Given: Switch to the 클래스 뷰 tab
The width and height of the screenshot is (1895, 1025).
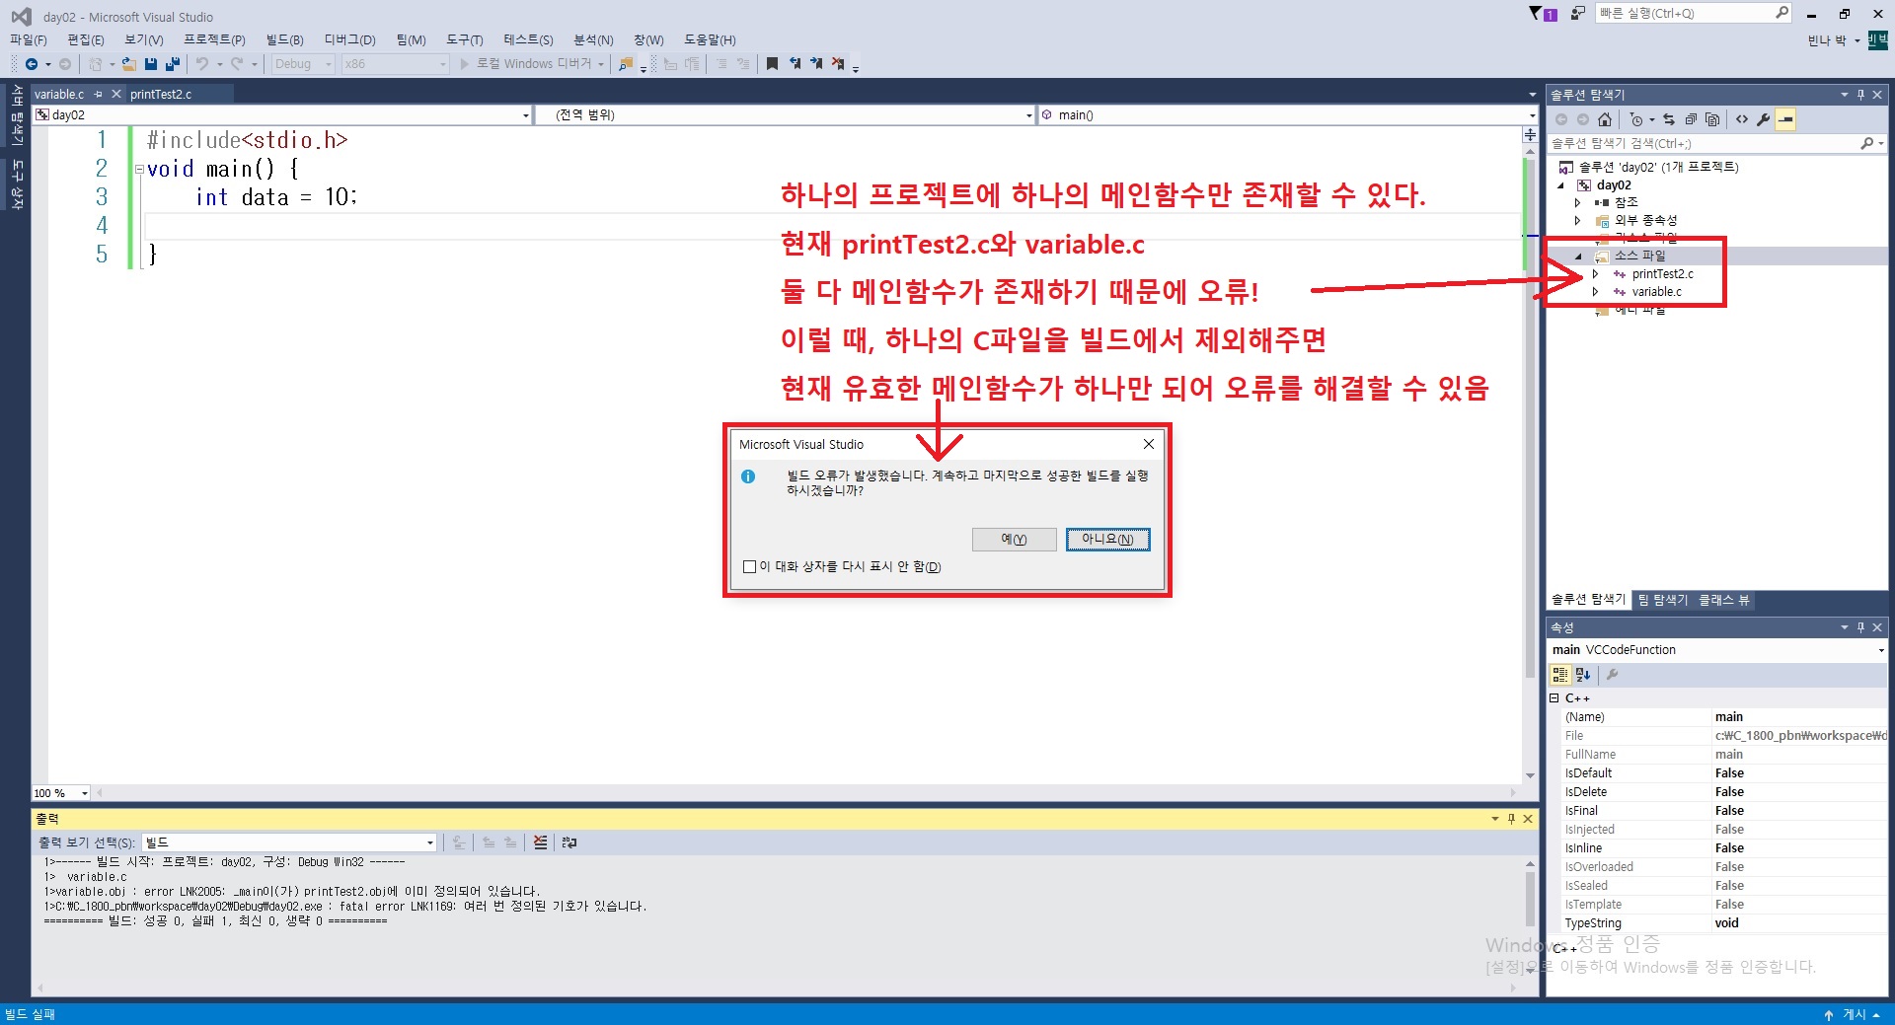Looking at the screenshot, I should click(x=1723, y=600).
